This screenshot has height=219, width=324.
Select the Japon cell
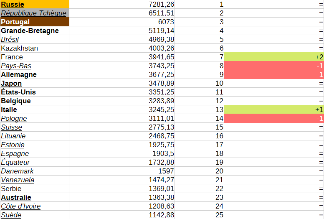35,83
